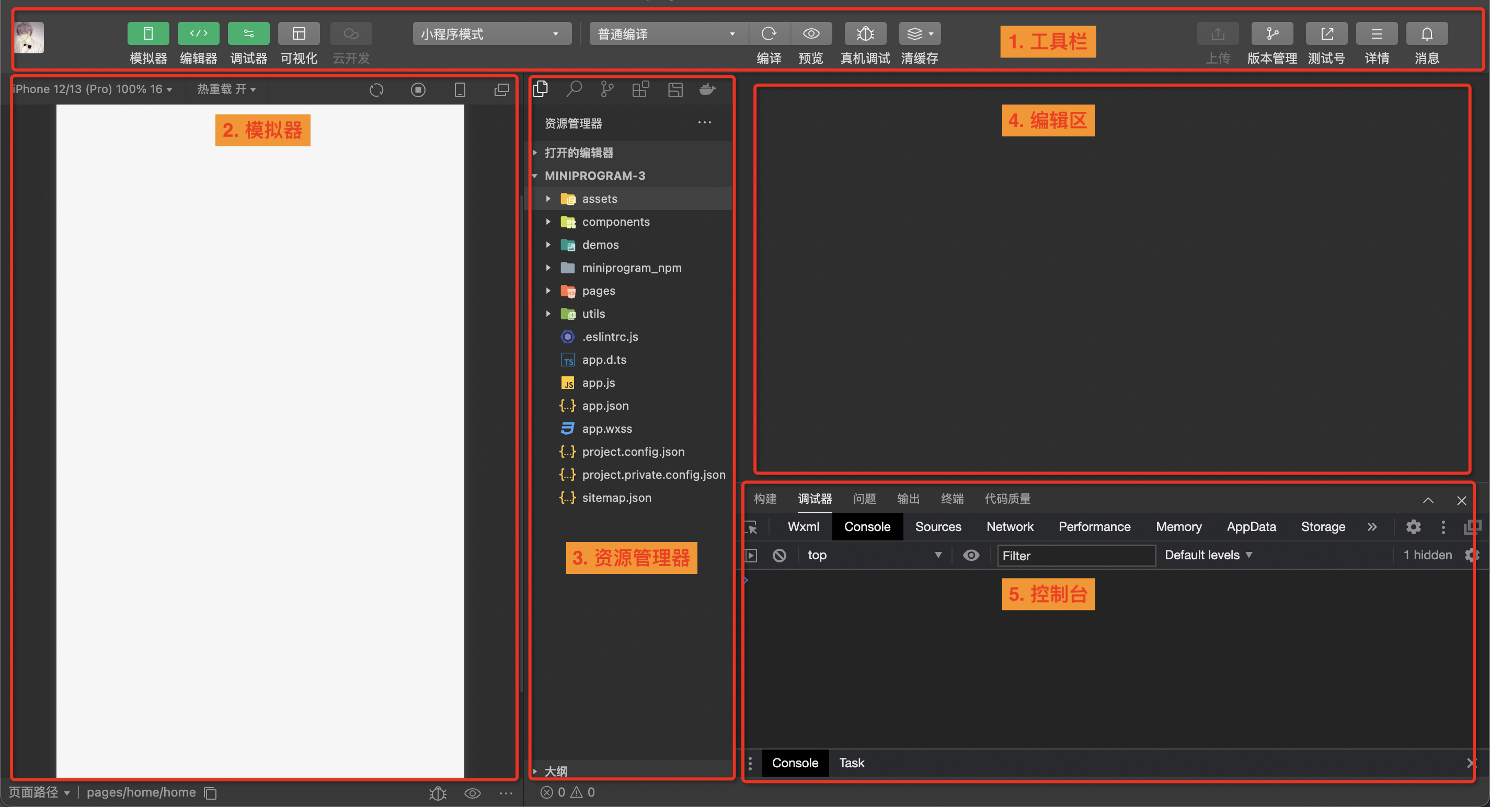The image size is (1490, 807).
Task: Toggle the editor panel button
Action: [x=198, y=33]
